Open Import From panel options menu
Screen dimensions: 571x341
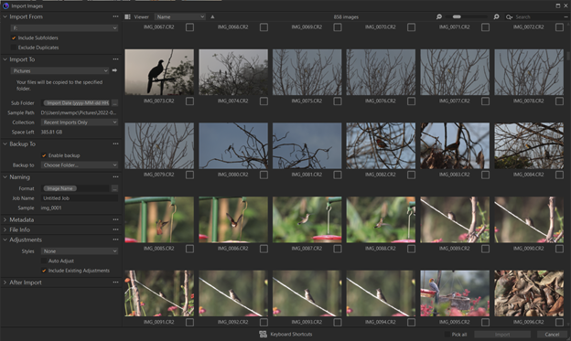click(115, 16)
